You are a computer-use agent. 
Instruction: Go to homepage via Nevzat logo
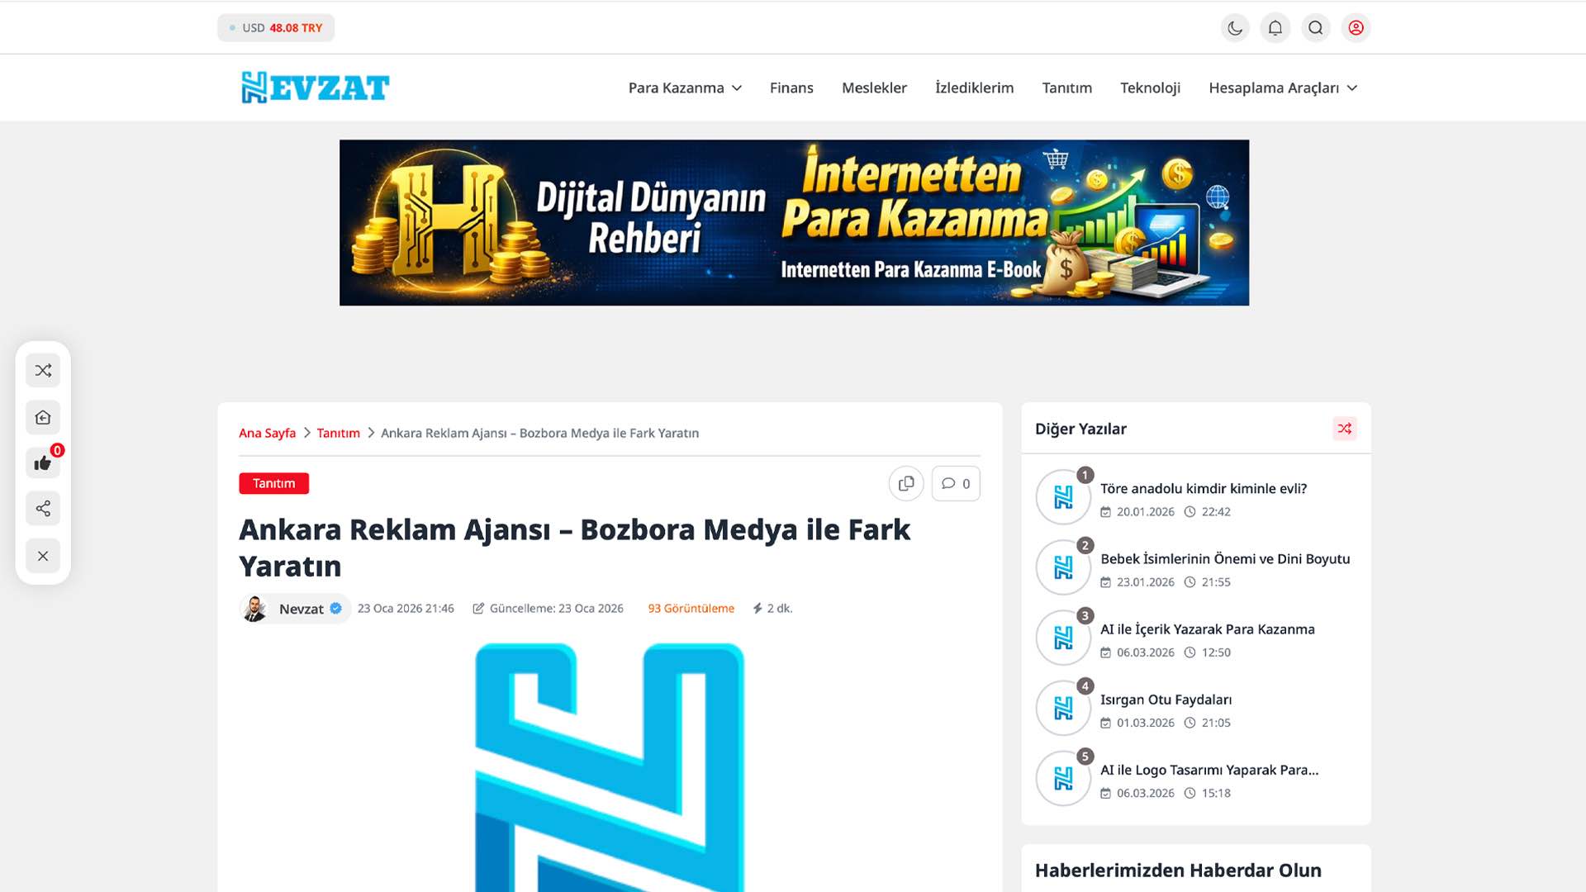(315, 88)
